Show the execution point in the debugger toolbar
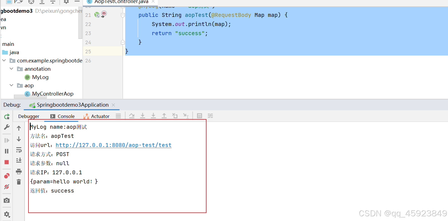448x221 pixels. (132, 116)
